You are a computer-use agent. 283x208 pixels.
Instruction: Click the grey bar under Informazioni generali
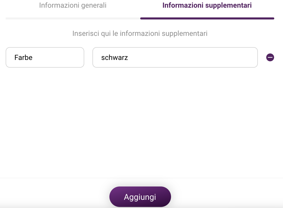click(x=73, y=18)
